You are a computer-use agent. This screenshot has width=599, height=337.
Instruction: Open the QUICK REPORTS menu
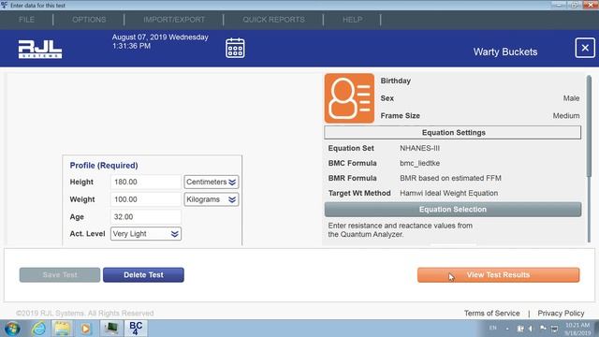point(273,20)
